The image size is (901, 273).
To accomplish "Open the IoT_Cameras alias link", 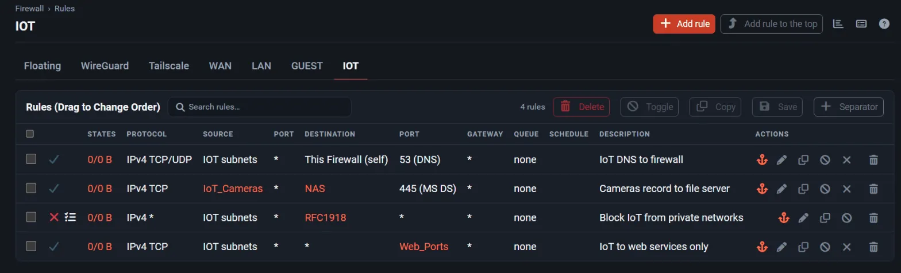I will click(x=233, y=189).
